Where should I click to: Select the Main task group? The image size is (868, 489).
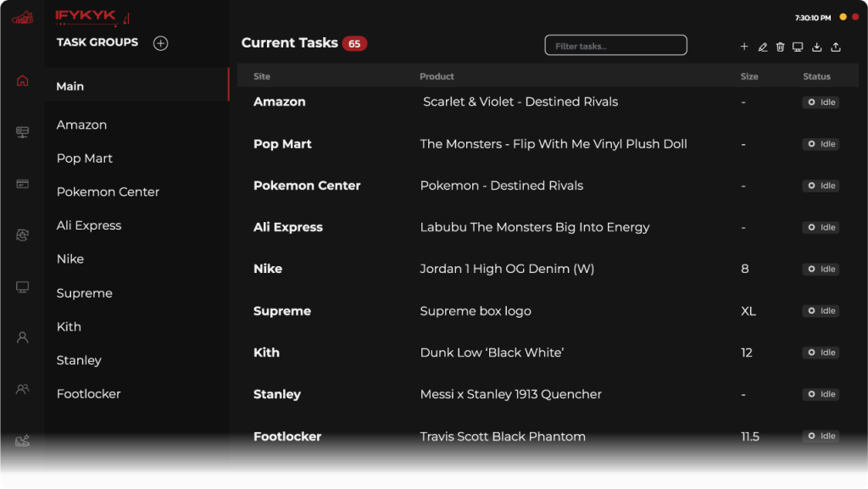coord(70,86)
